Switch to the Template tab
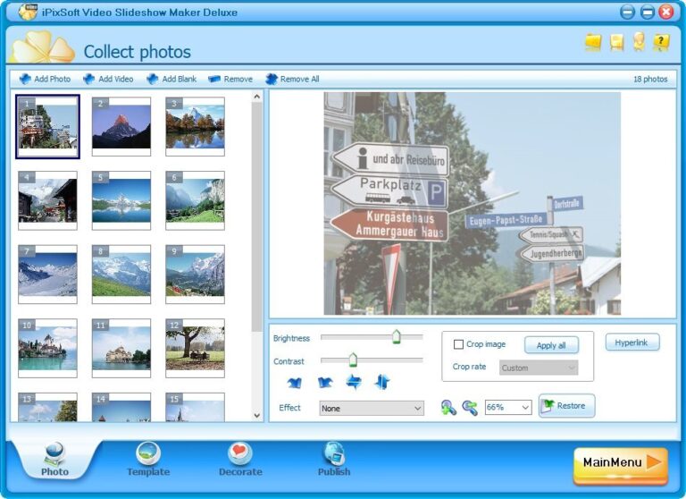Viewport: 686px width, 499px height. 148,459
